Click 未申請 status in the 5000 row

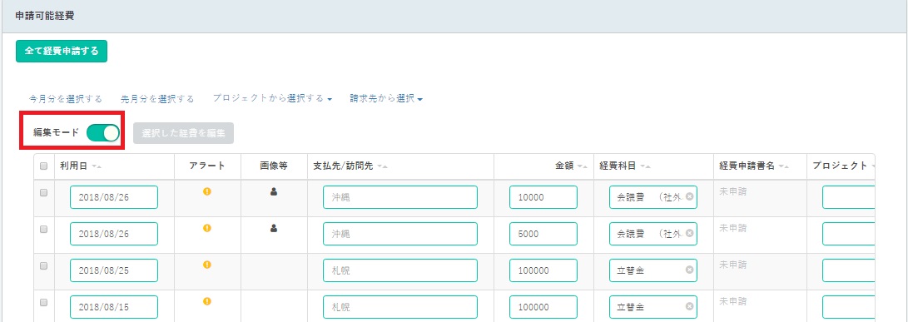(733, 228)
